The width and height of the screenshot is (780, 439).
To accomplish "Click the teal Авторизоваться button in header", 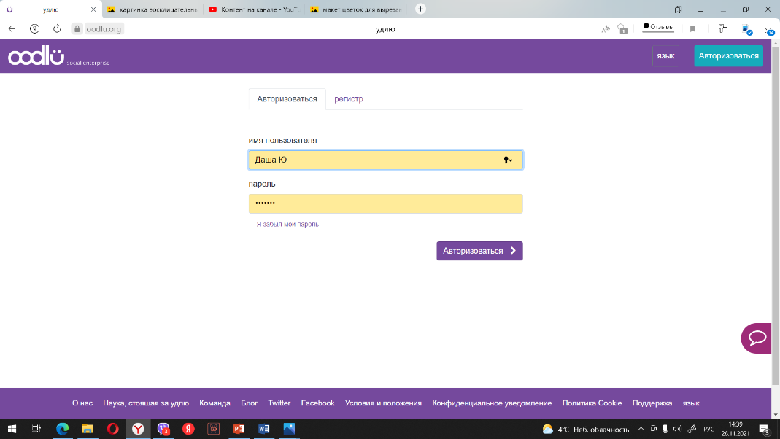I will (728, 56).
